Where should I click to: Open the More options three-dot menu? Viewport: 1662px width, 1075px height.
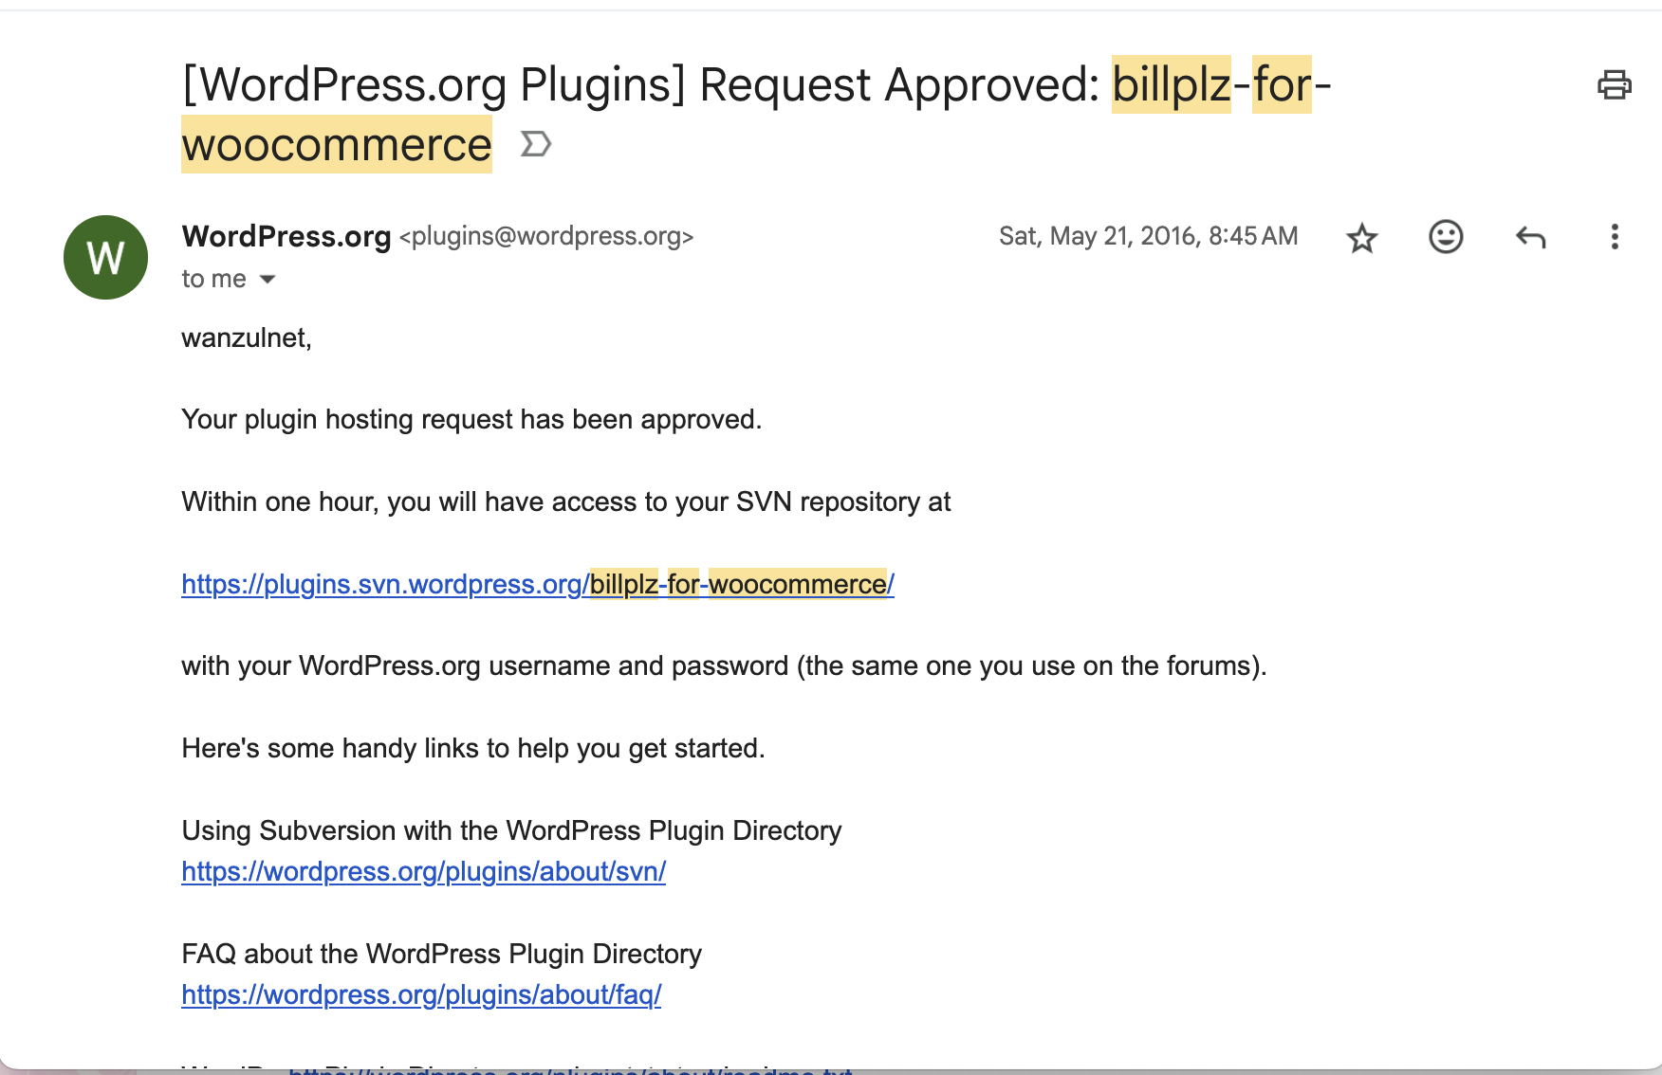point(1614,237)
